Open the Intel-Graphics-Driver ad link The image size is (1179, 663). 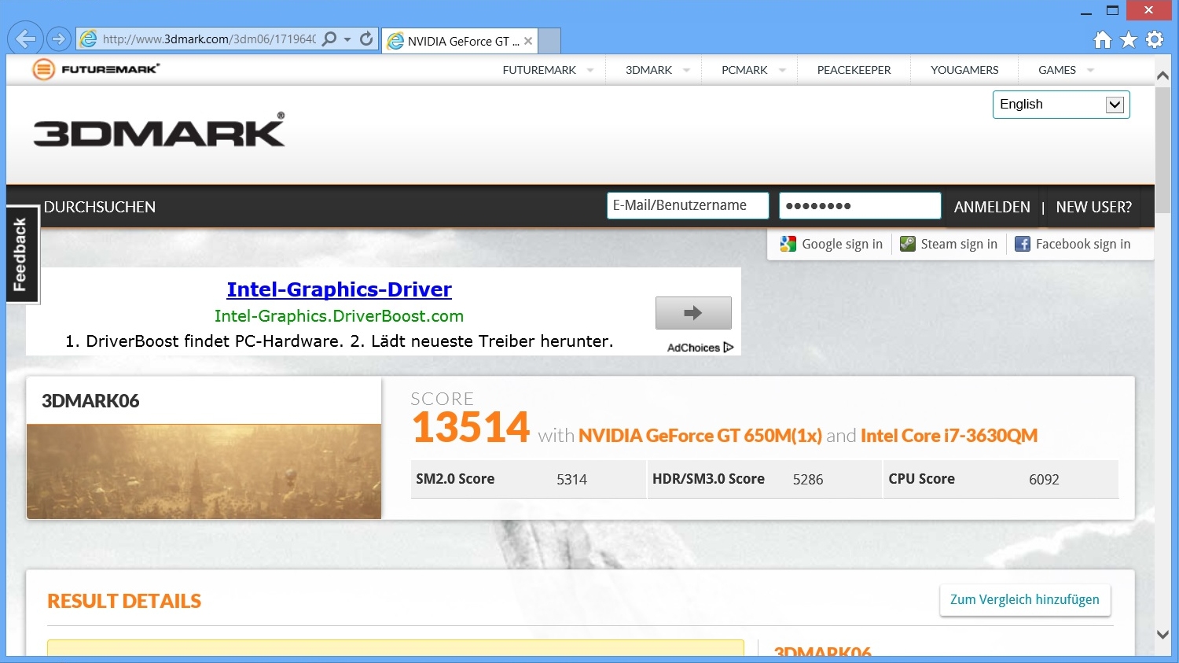(340, 289)
